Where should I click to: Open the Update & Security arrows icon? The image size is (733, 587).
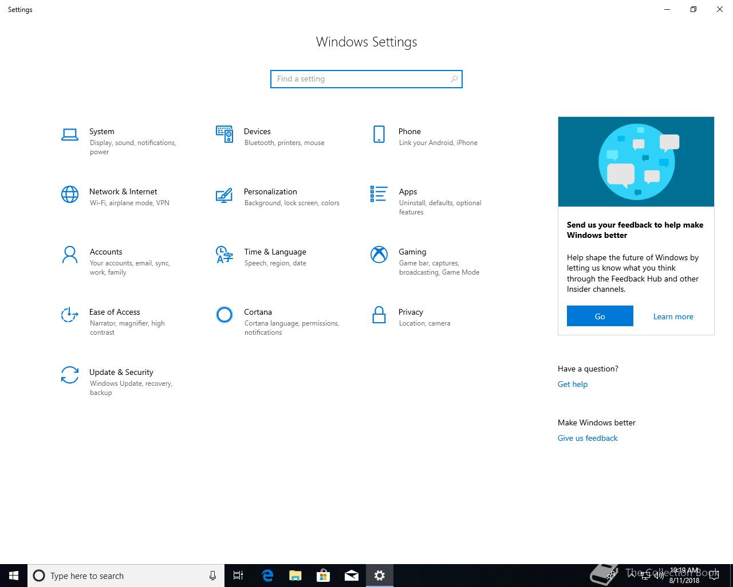coord(70,375)
